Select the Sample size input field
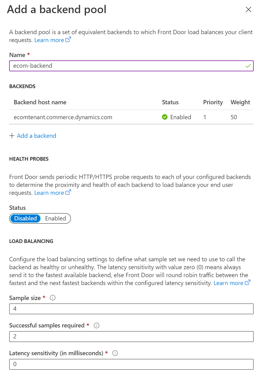The height and width of the screenshot is (382, 261). click(131, 309)
